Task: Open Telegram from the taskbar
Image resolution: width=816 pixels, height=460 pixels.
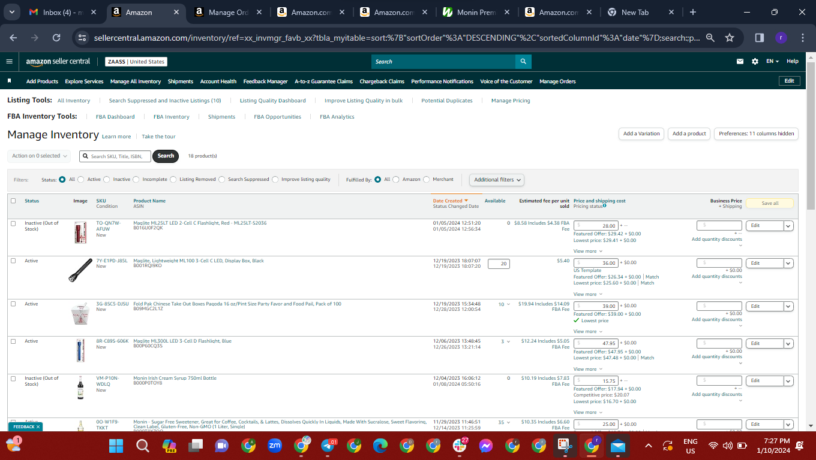Action: click(x=328, y=446)
